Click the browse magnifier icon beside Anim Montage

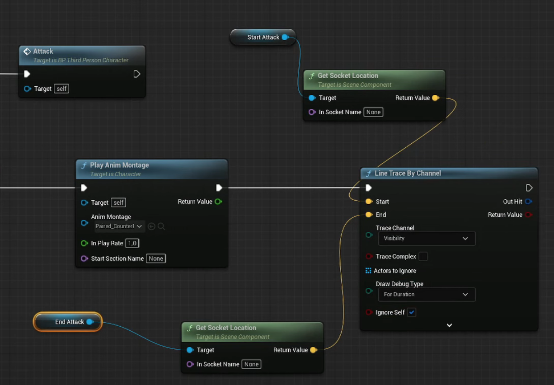pyautogui.click(x=161, y=226)
